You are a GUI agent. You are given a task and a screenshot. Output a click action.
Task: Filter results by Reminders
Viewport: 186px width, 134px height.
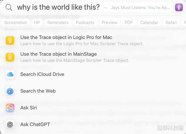click(x=58, y=23)
